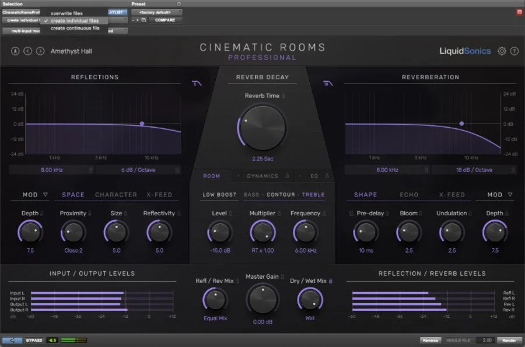This screenshot has height=347, width=525.
Task: Click the Amethyst Hall preset name
Action: point(71,51)
